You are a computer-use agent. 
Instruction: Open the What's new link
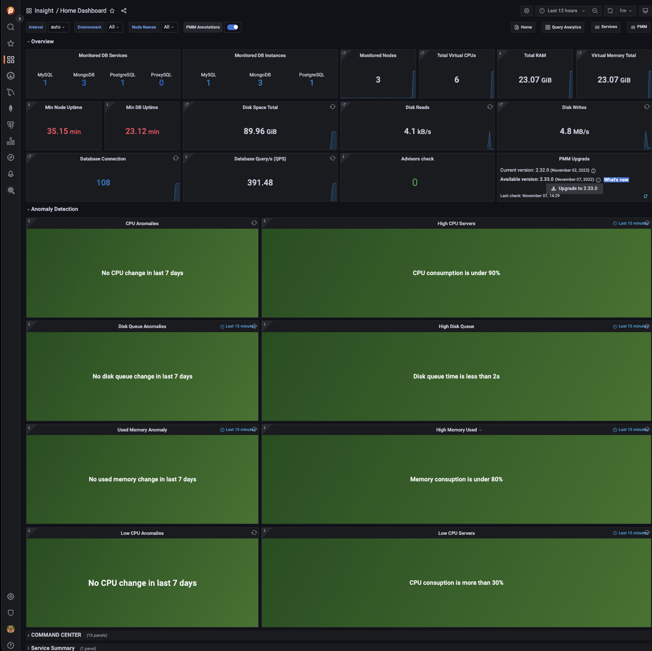point(616,180)
